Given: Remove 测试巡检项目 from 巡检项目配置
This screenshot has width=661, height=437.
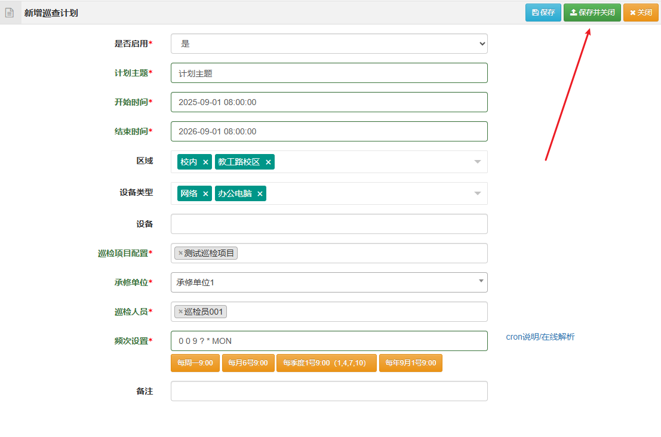Looking at the screenshot, I should coord(180,253).
